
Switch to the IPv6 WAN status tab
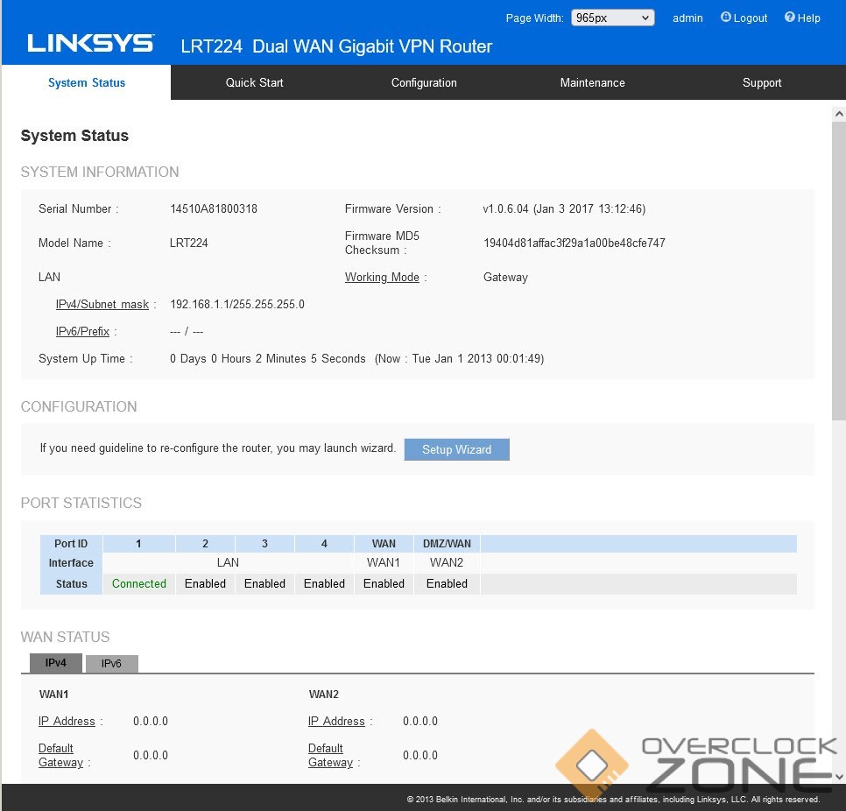[x=111, y=664]
